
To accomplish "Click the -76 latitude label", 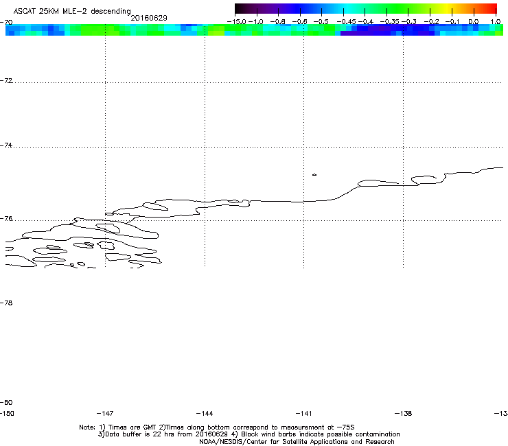I will tap(6, 219).
